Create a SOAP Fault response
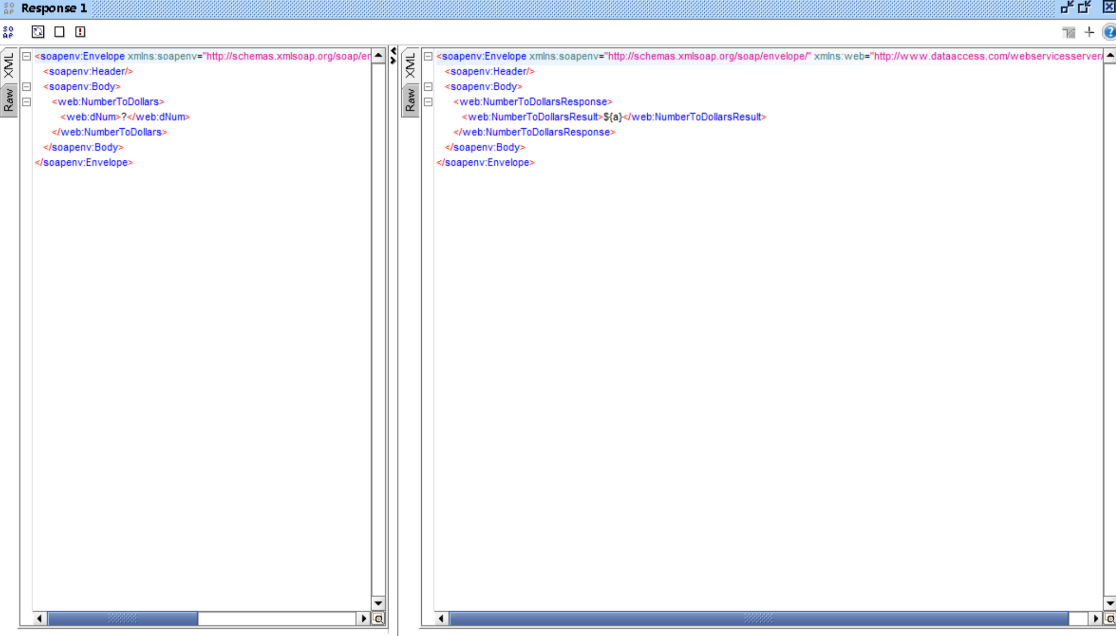 [79, 32]
